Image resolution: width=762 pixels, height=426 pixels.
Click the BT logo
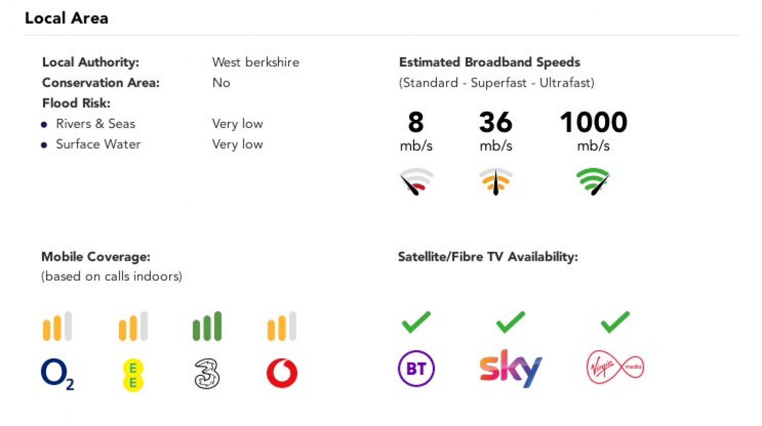pos(416,368)
